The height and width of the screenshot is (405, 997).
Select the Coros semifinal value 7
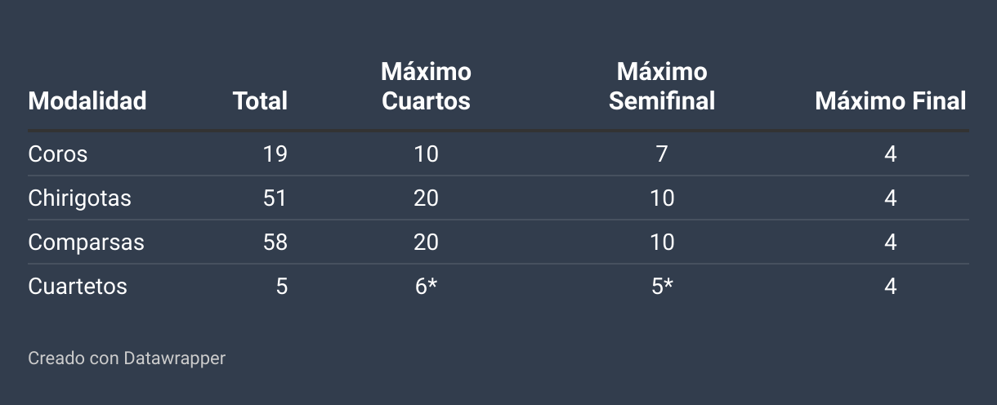tap(662, 154)
